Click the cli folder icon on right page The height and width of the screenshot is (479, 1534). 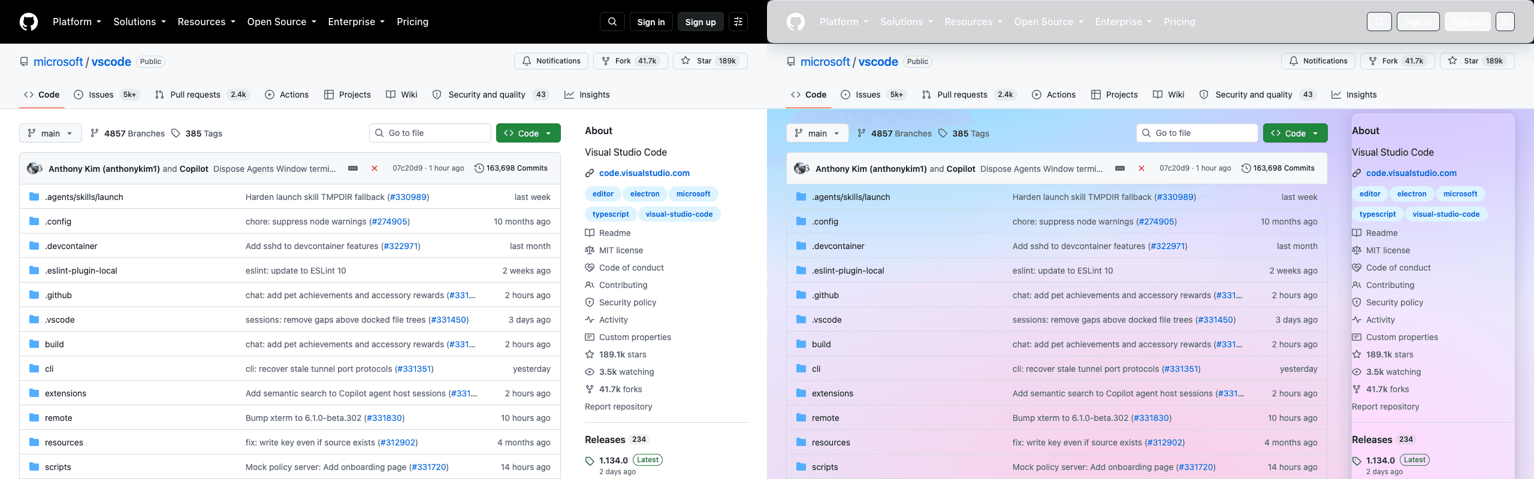[801, 368]
